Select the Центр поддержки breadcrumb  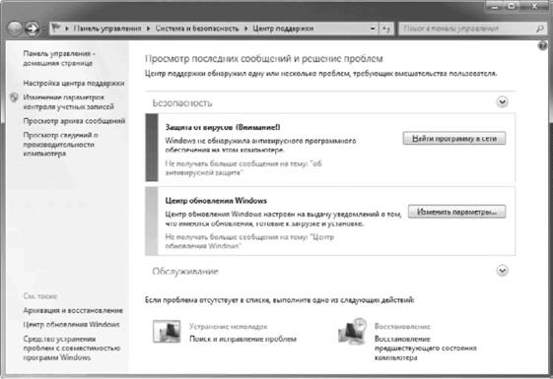click(x=283, y=29)
